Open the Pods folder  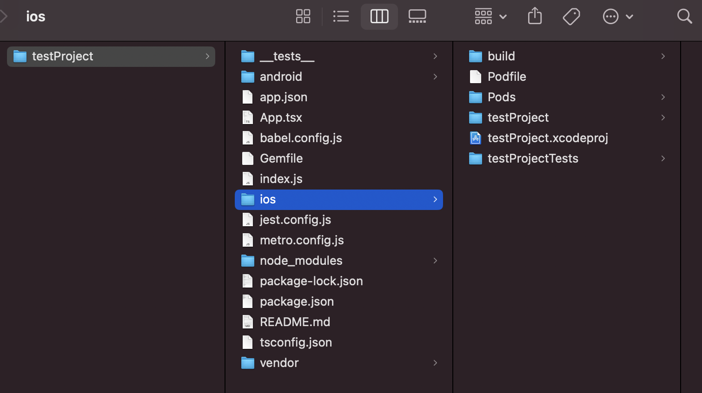coord(567,98)
